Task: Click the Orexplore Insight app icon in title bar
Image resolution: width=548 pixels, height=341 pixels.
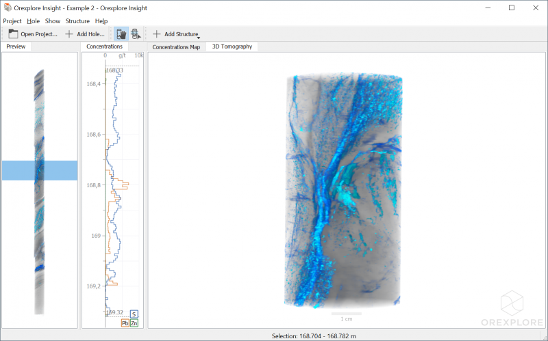Action: [x=8, y=8]
